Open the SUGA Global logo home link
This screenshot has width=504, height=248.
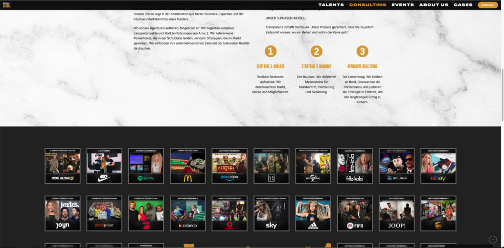point(7,4)
